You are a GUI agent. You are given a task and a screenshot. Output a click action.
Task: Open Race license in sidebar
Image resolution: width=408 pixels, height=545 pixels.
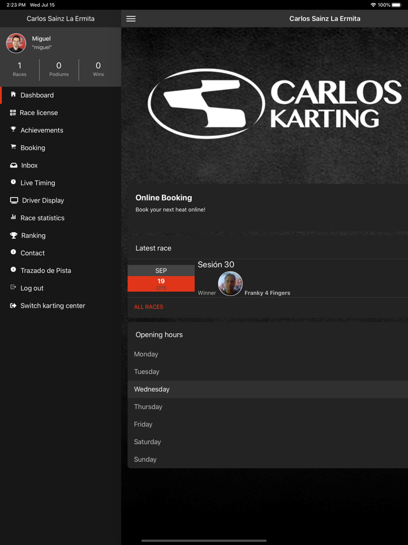click(x=39, y=113)
